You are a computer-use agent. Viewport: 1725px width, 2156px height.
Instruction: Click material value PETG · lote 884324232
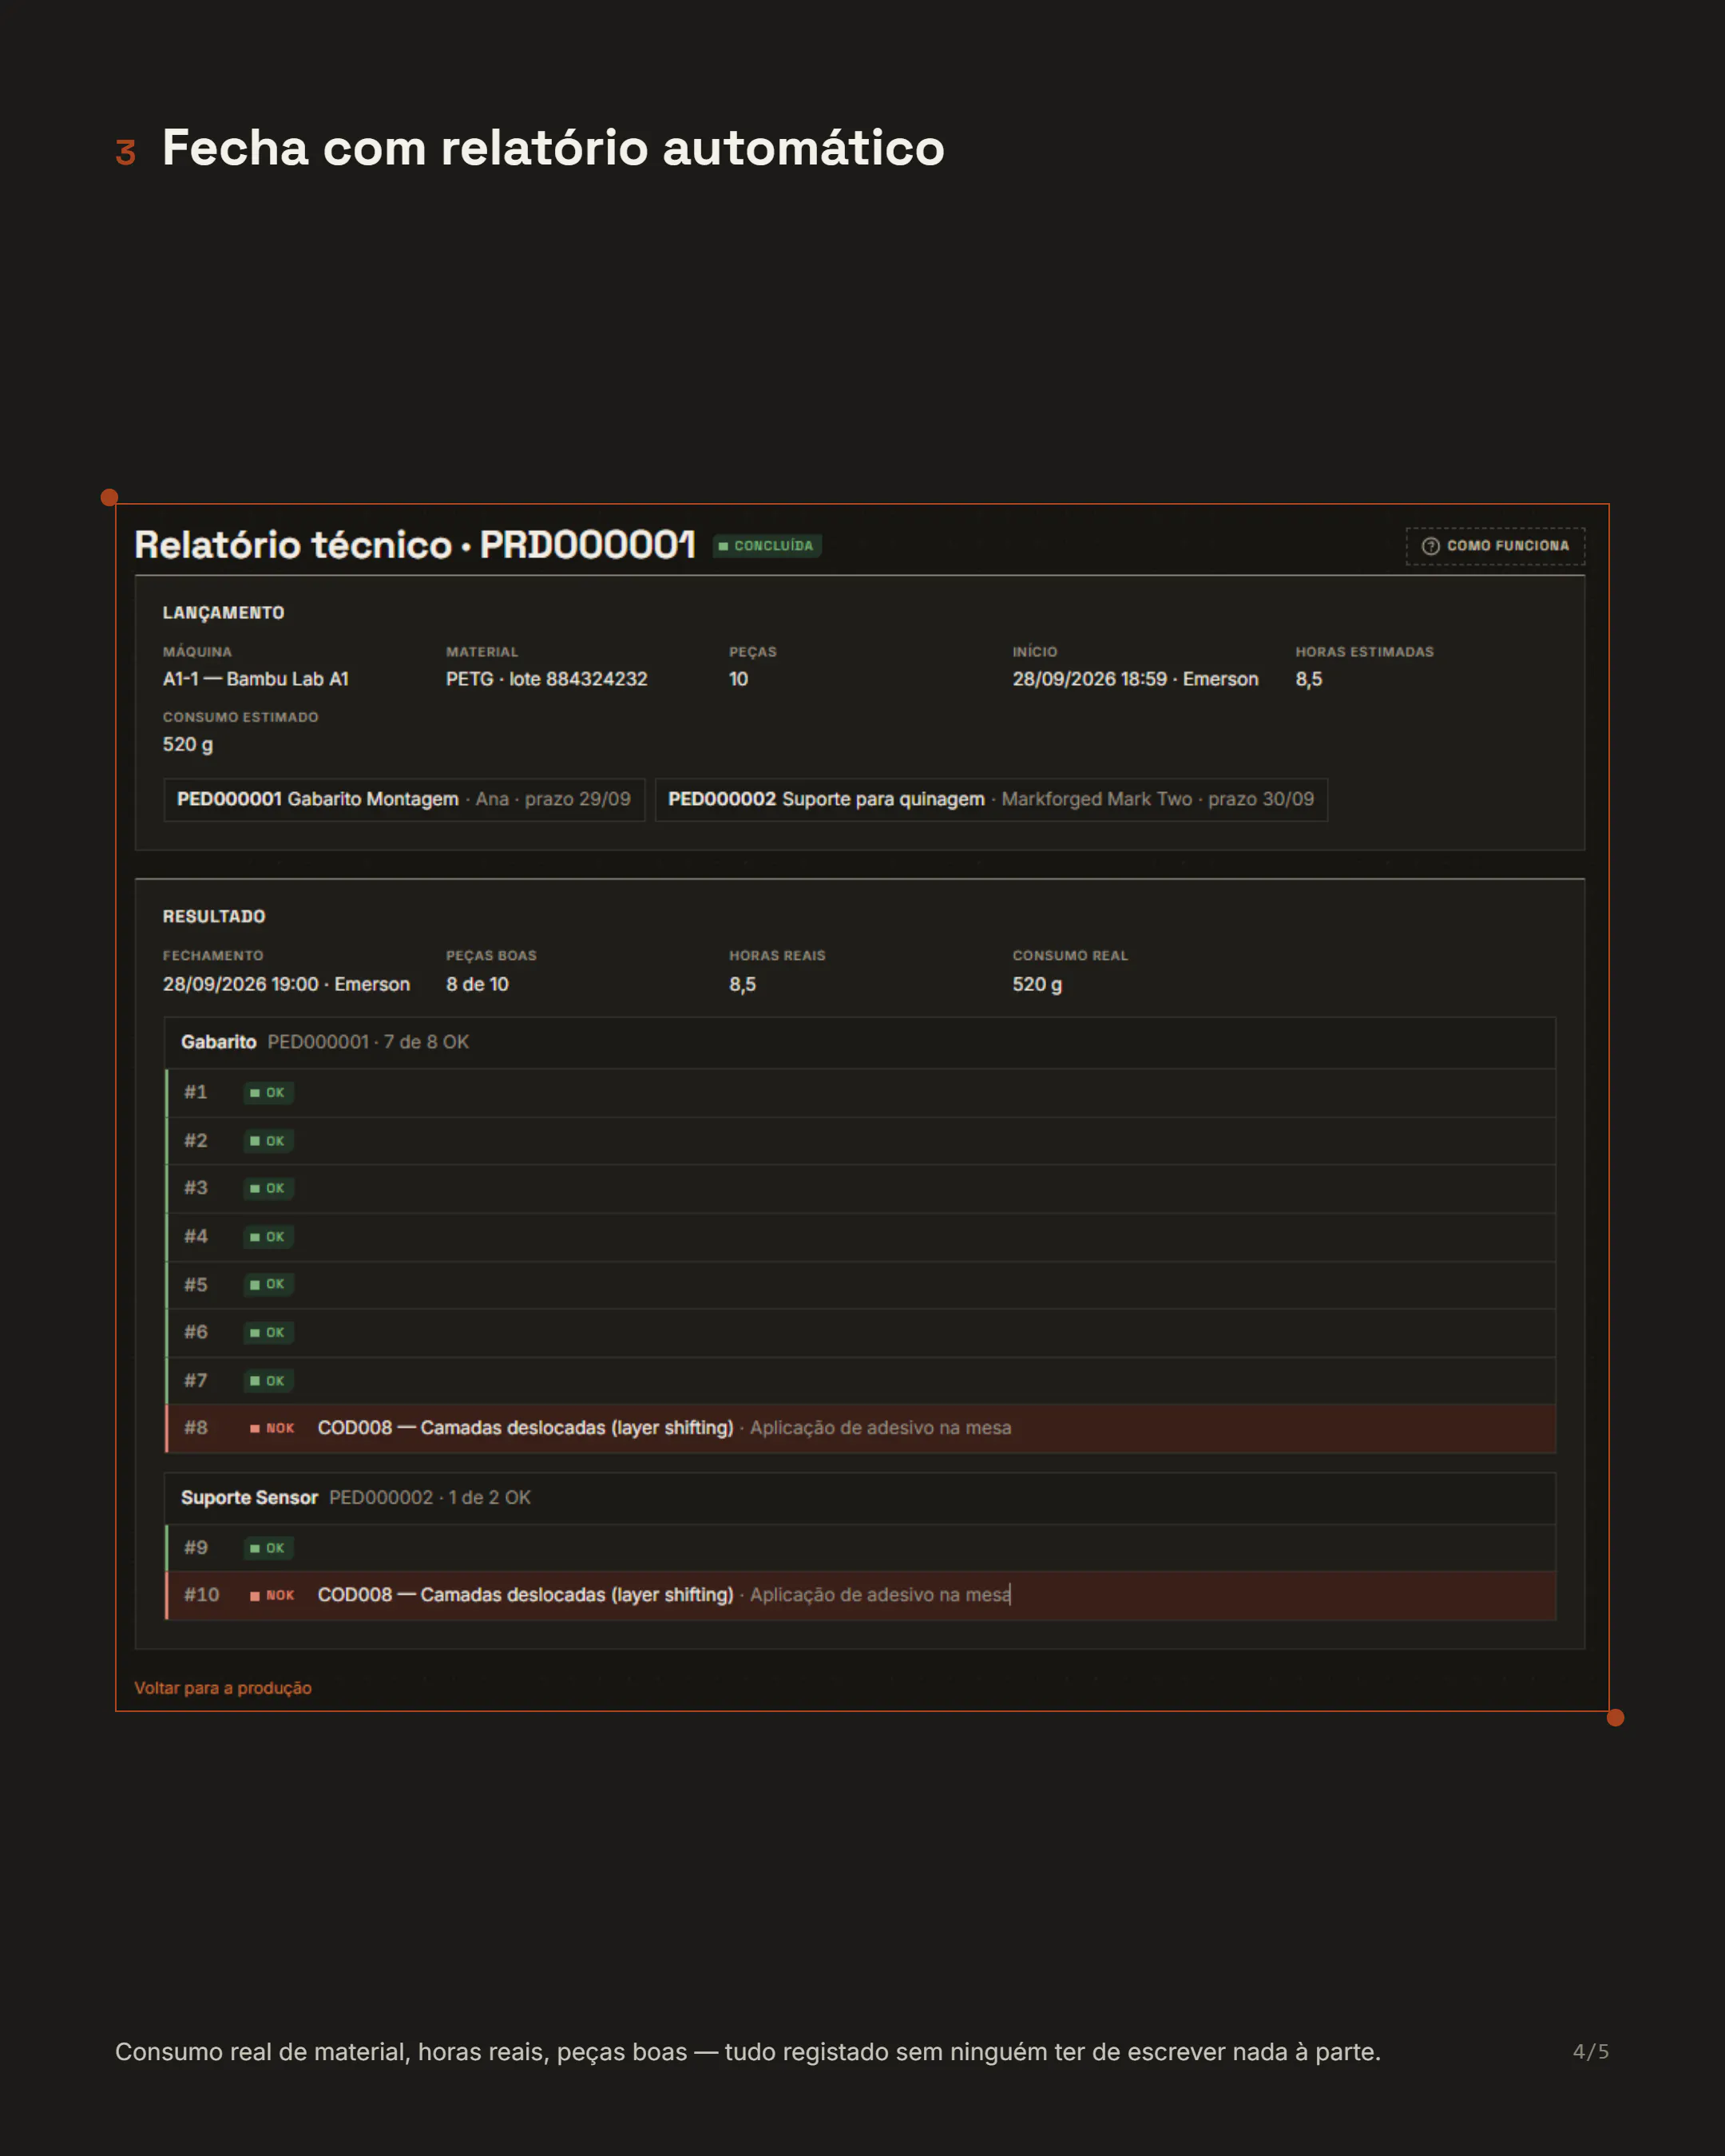coord(546,679)
